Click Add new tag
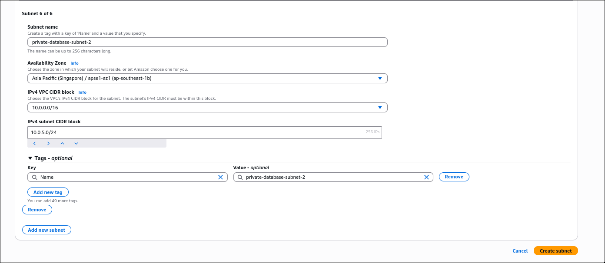 coord(48,192)
